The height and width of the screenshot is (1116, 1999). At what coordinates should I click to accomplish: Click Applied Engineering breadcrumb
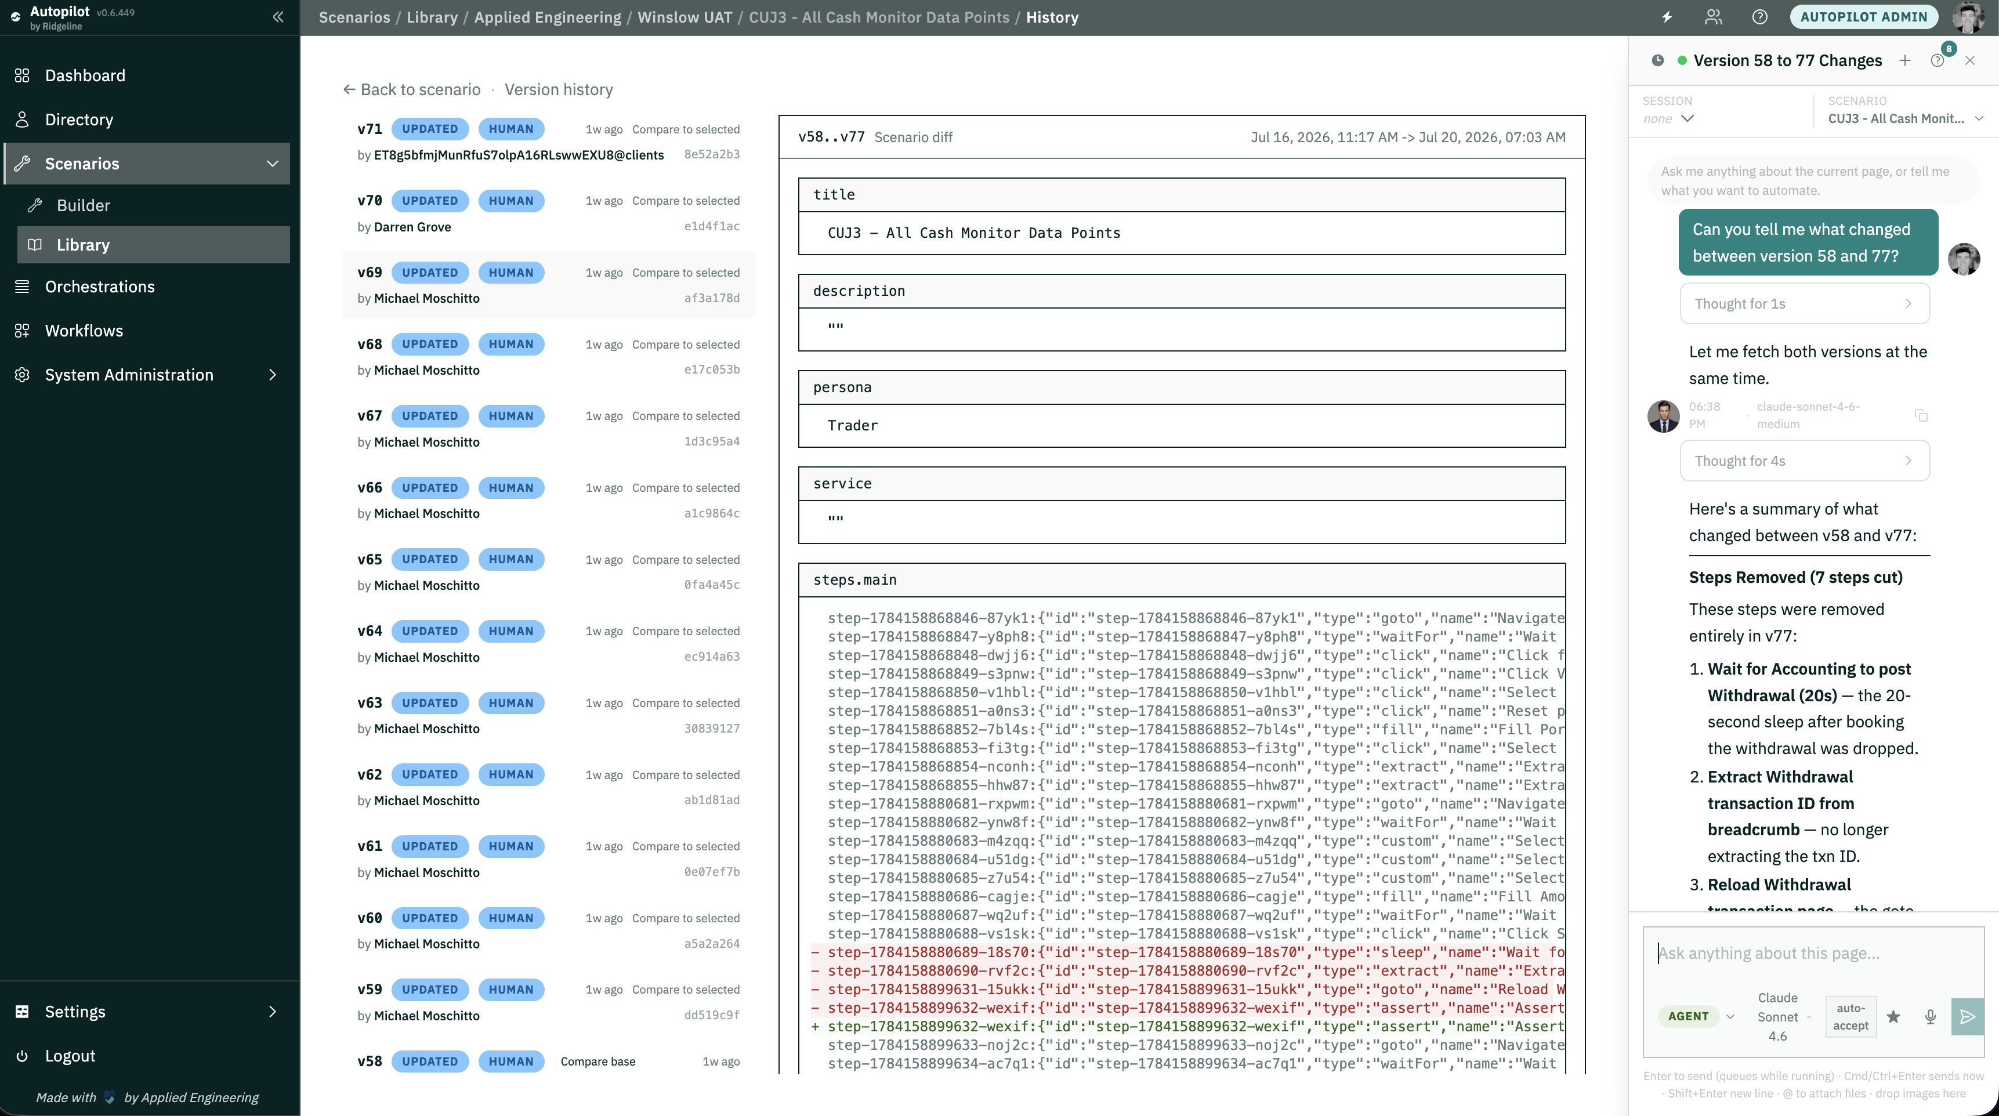[547, 17]
